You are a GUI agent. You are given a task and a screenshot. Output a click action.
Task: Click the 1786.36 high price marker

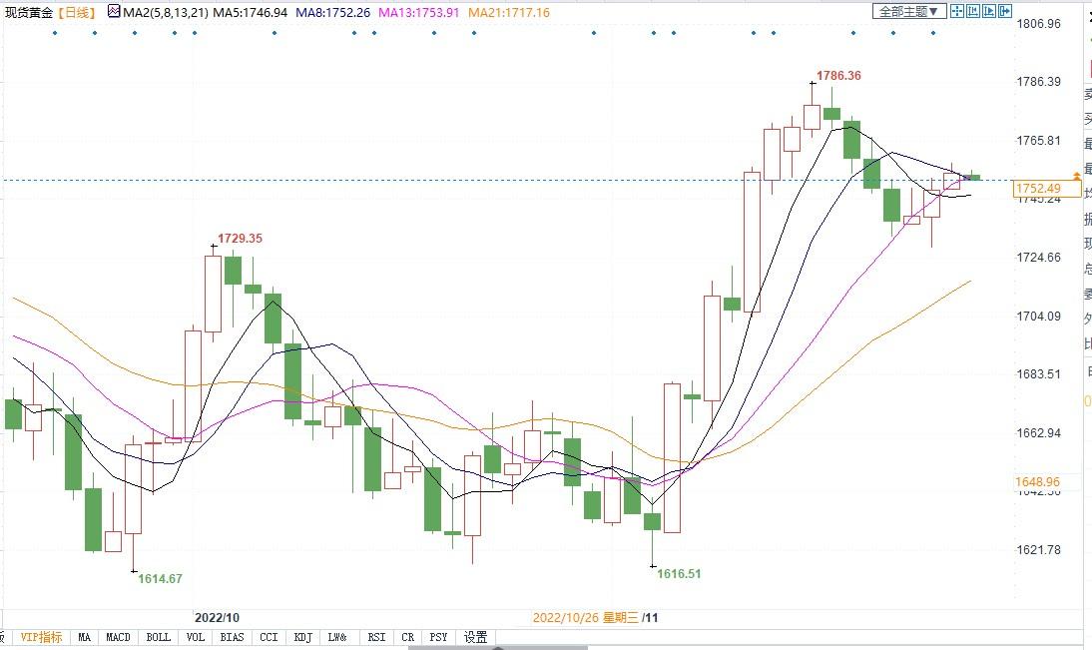click(838, 75)
